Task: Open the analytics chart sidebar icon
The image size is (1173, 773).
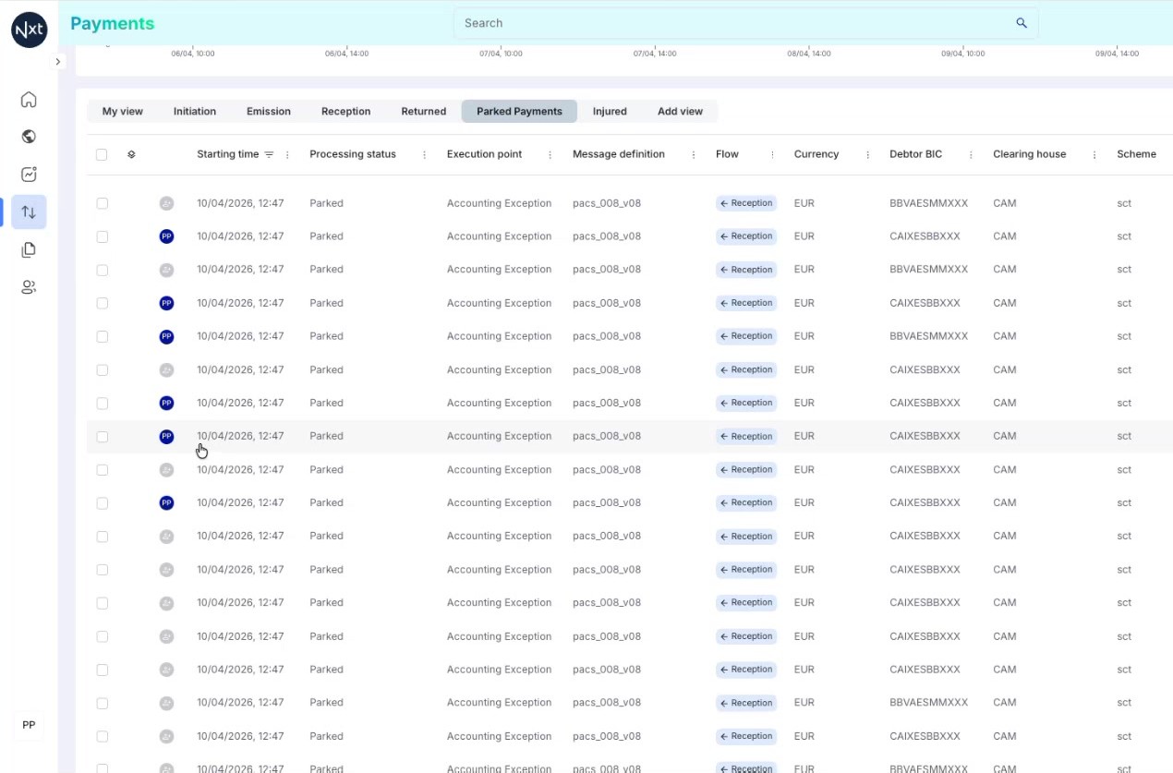Action: click(x=29, y=175)
